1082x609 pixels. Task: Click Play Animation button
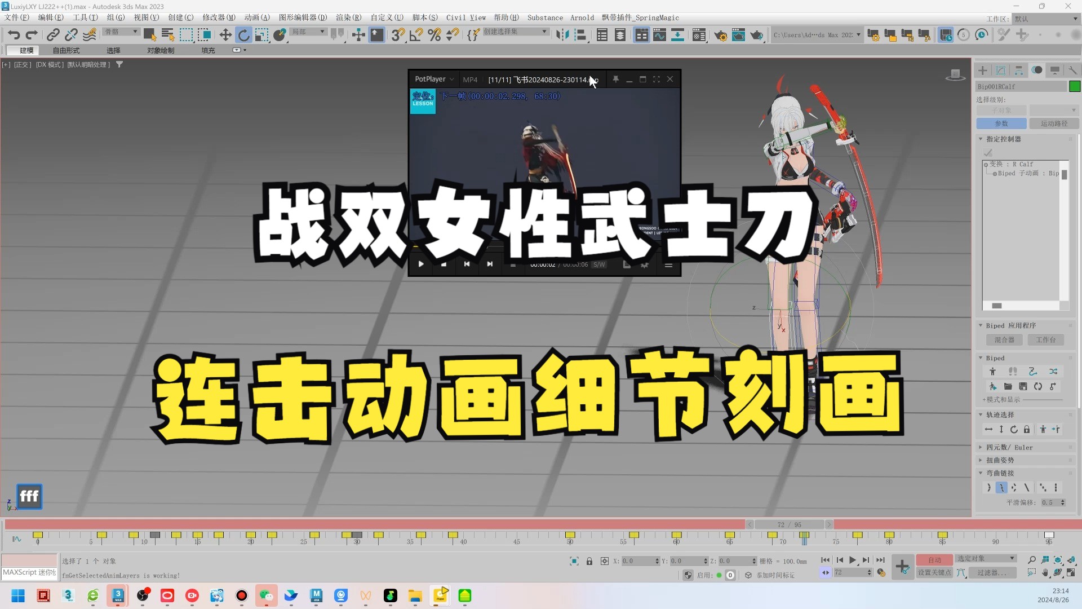853,560
